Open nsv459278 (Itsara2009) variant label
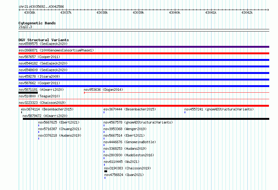The height and width of the screenshot is (190, 278). (39, 76)
